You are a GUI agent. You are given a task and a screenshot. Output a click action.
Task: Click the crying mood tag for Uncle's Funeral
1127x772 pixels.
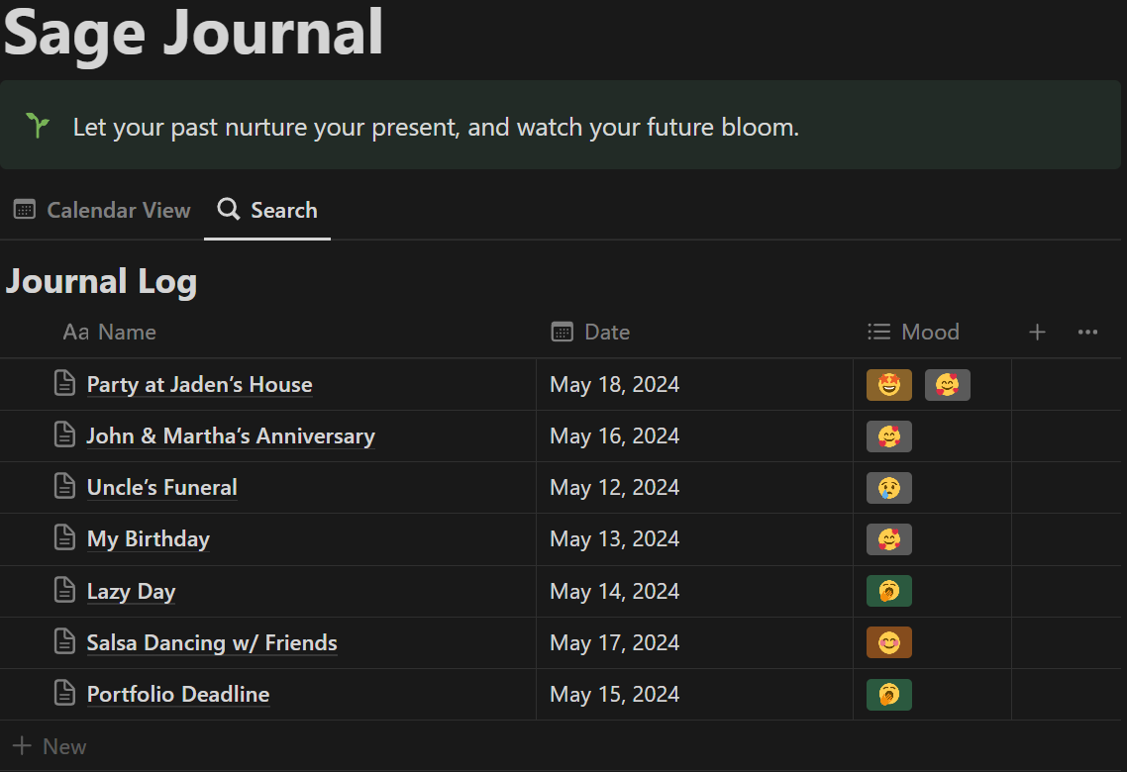coord(889,488)
